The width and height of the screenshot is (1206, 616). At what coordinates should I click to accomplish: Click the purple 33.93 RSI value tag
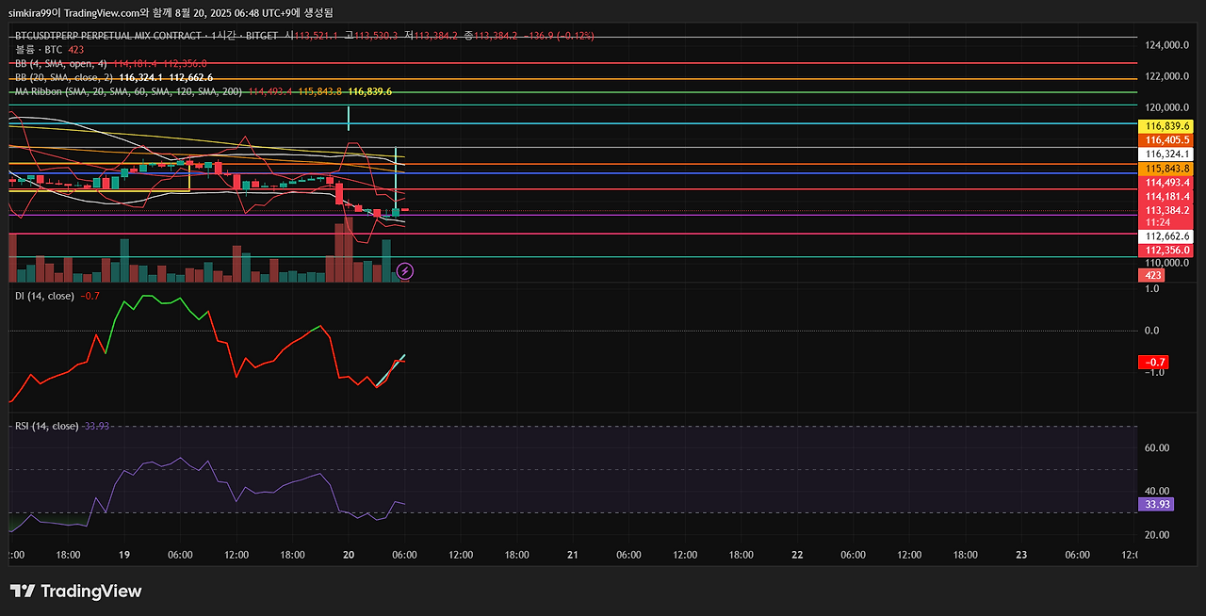pos(1154,504)
